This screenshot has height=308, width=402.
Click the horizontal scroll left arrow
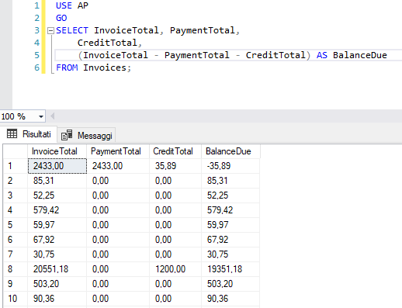52,116
